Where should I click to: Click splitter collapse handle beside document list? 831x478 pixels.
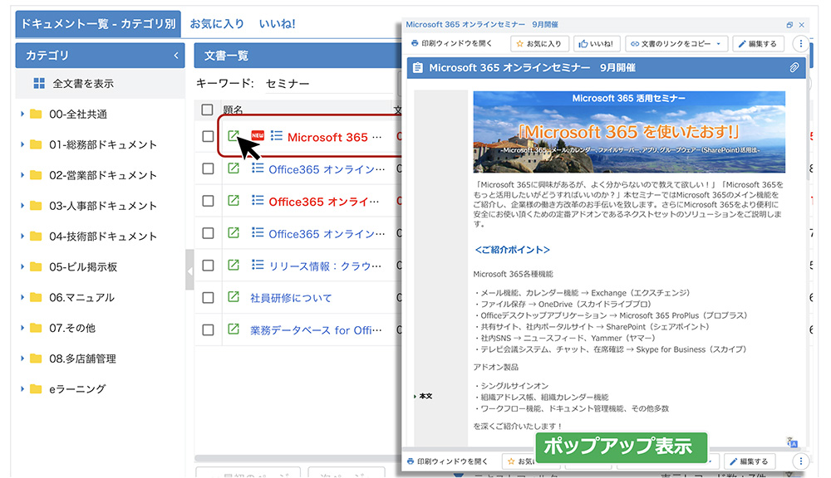coord(189,271)
